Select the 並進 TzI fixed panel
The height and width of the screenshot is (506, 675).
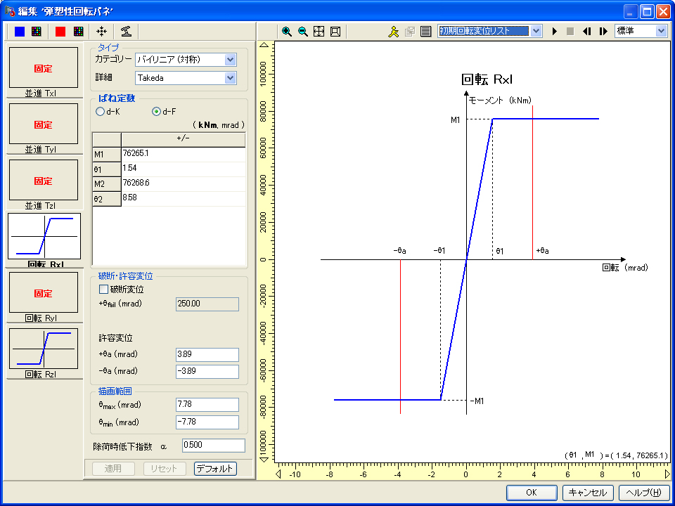pyautogui.click(x=44, y=181)
